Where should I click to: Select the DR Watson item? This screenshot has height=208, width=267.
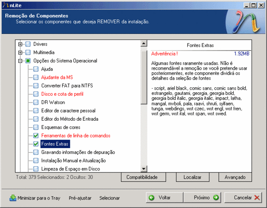(53, 102)
